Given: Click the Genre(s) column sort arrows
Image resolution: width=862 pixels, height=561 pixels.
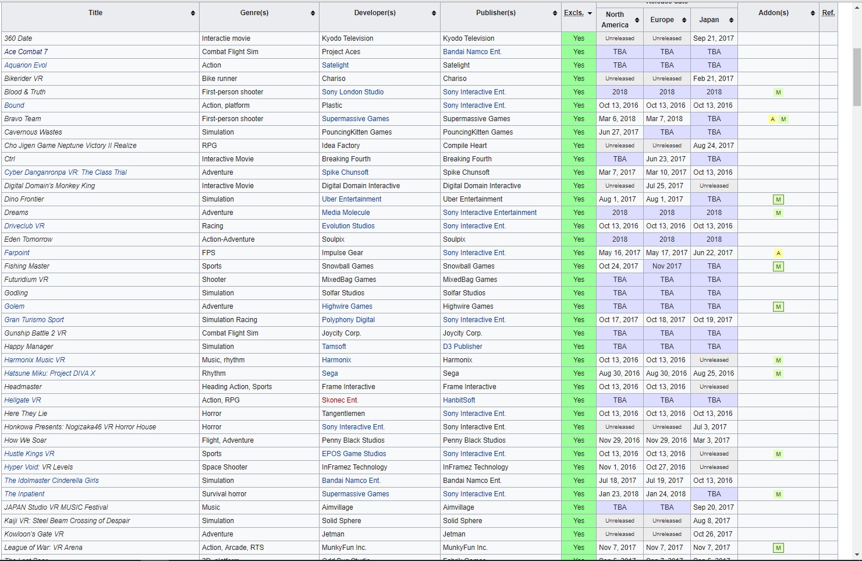Looking at the screenshot, I should pos(313,13).
